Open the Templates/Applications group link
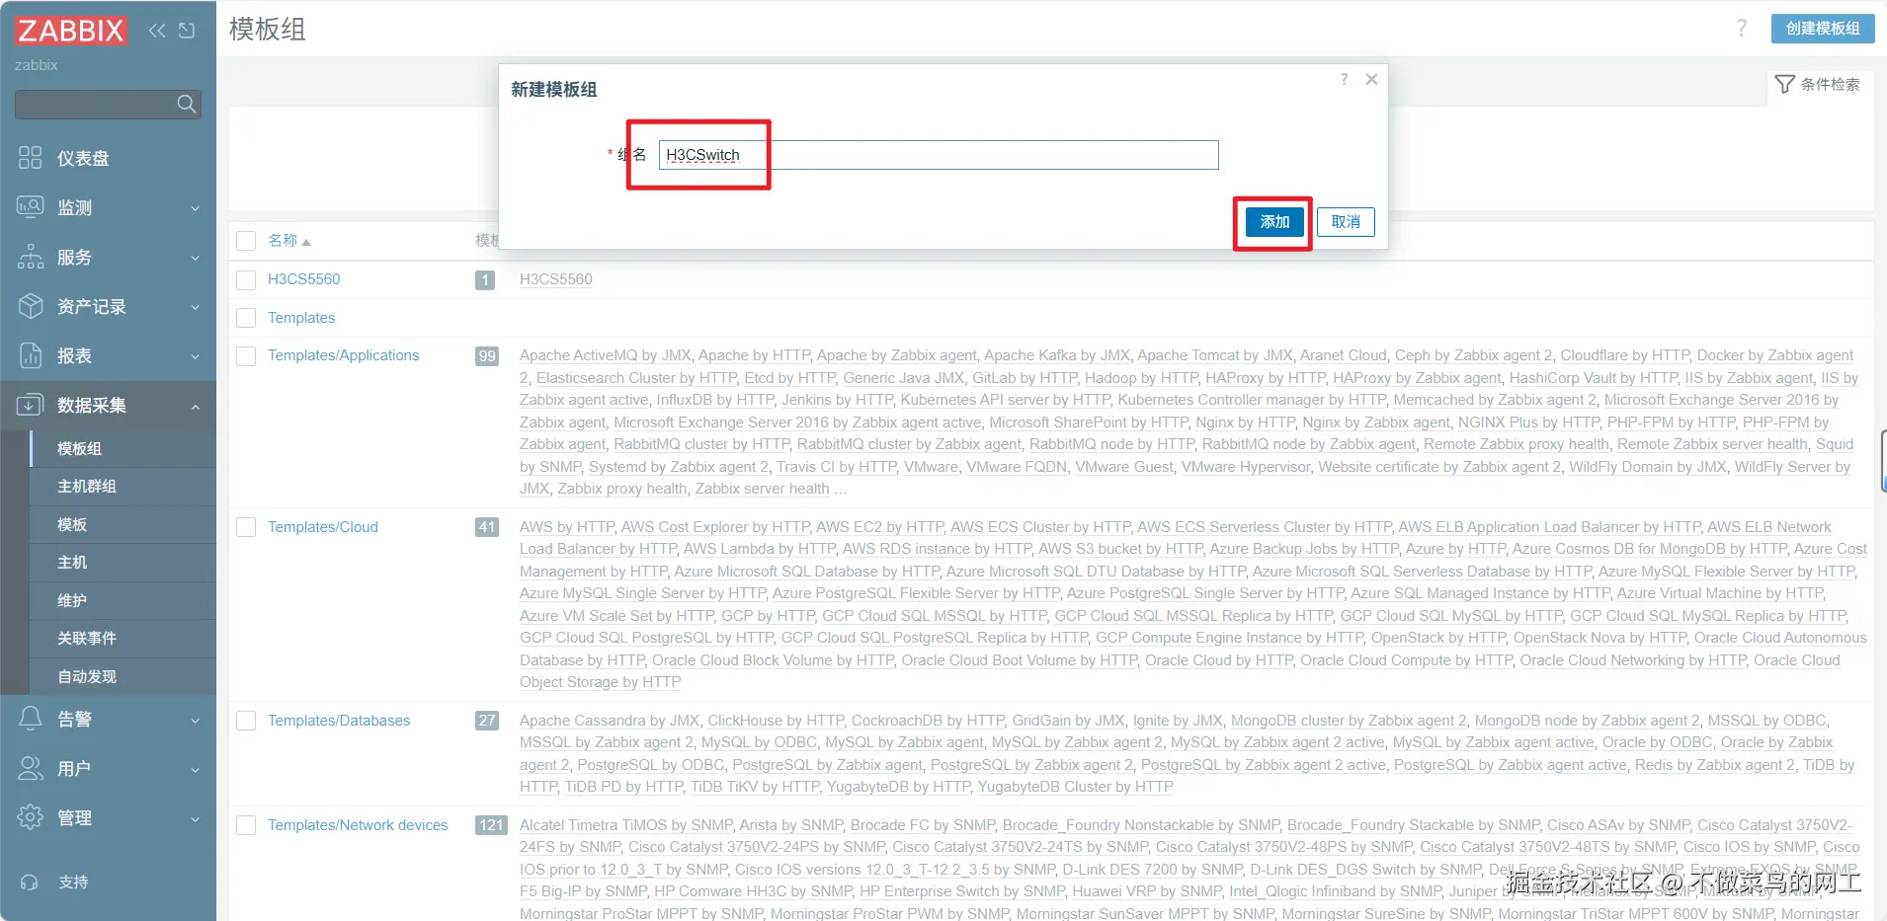 pos(343,355)
